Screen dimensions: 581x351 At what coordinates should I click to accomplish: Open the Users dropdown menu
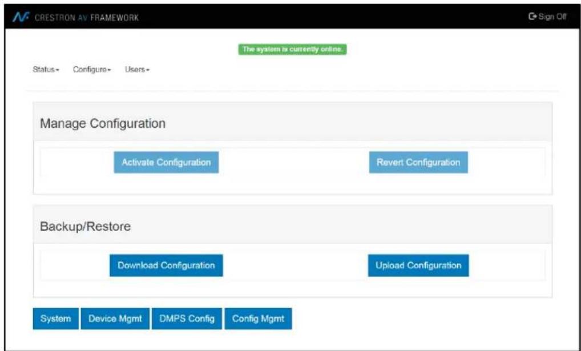[137, 69]
